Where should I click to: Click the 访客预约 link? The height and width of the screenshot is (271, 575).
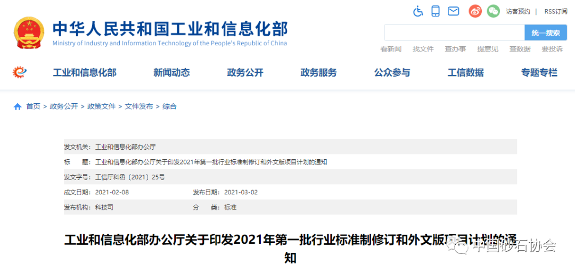coord(517,11)
